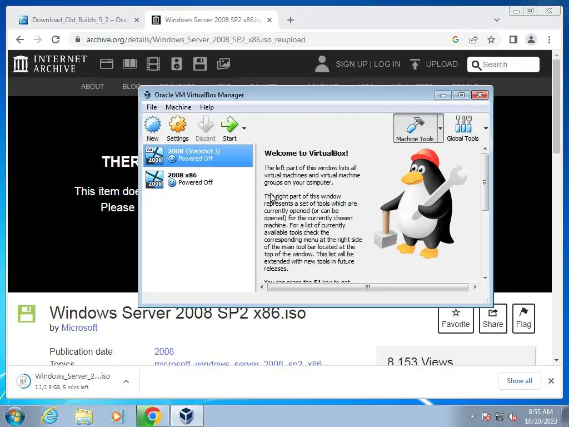The image size is (569, 427).
Task: Open Windows Explorer folder from taskbar
Action: [84, 416]
